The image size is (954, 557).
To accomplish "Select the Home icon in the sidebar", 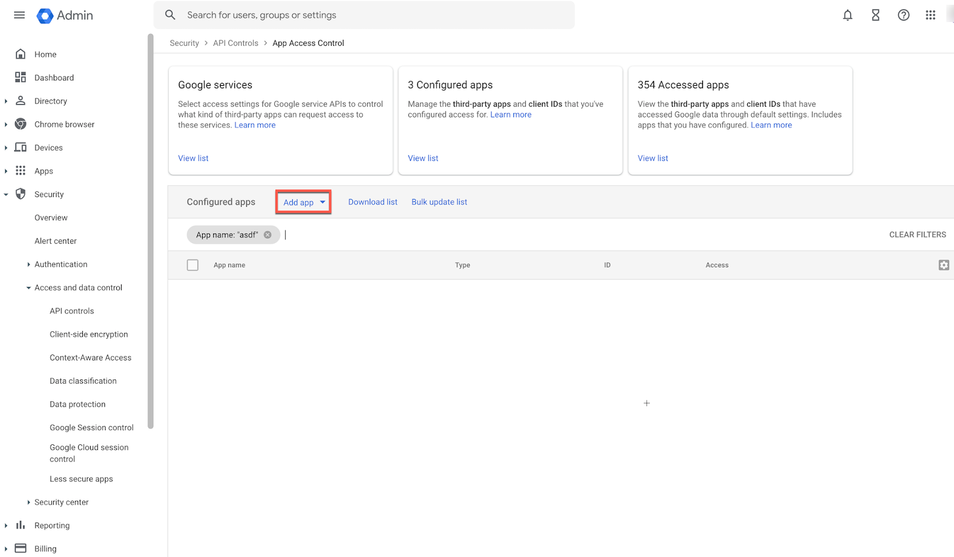I will 20,54.
